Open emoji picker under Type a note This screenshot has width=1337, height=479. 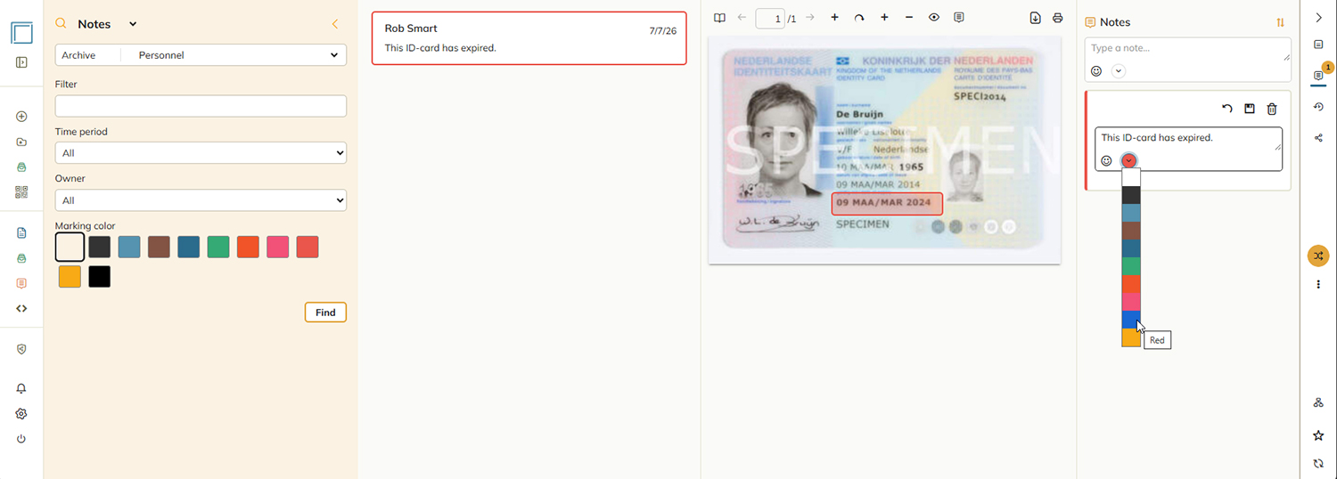1096,71
